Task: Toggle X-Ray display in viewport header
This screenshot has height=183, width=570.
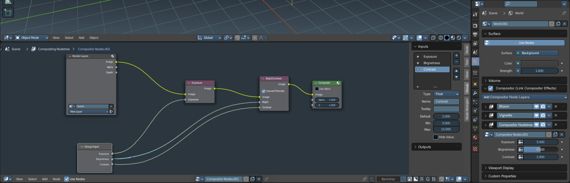Action: [433, 38]
